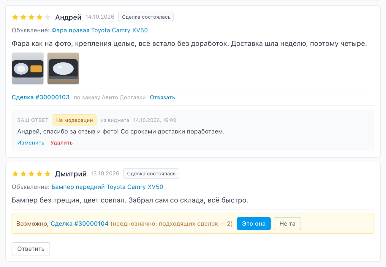386x267 pixels.
Task: Click the five-star rating on Дмитрий's review
Action: click(31, 174)
